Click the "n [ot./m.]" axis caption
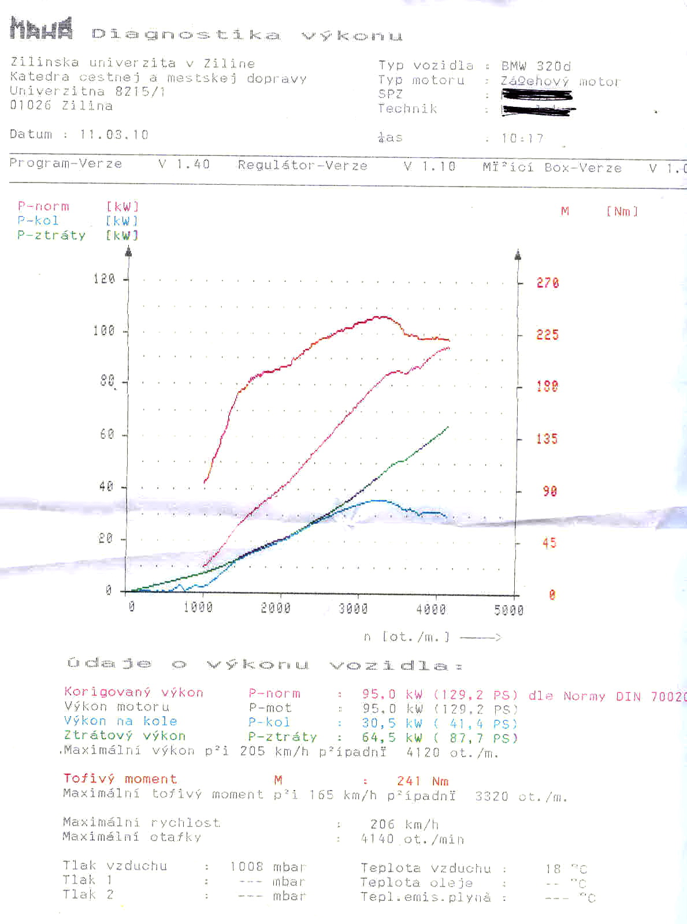687x924 pixels. pos(407,637)
